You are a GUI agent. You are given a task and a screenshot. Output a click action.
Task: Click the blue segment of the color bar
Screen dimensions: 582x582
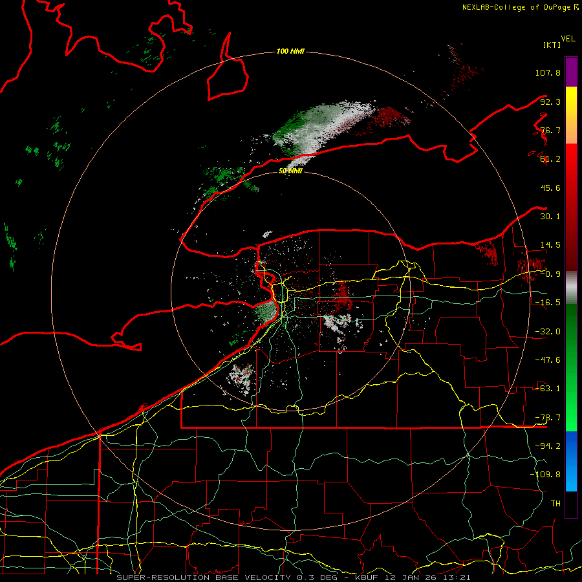(571, 461)
